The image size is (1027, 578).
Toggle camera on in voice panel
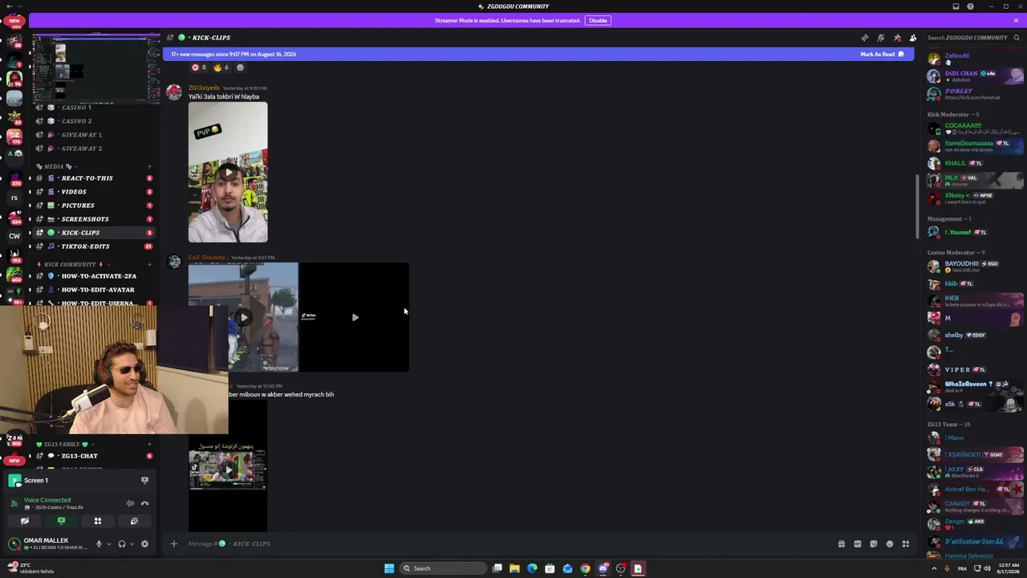click(25, 521)
